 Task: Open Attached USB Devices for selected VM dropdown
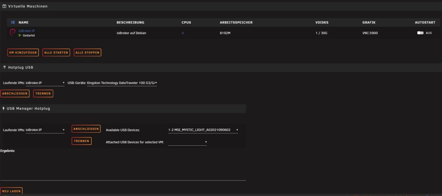187,142
